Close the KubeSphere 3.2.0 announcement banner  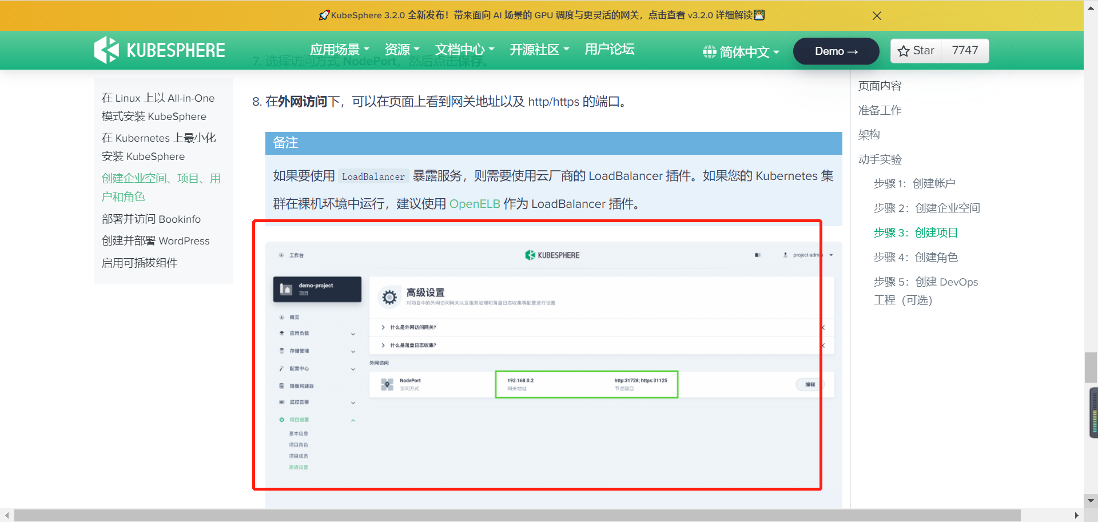tap(877, 16)
